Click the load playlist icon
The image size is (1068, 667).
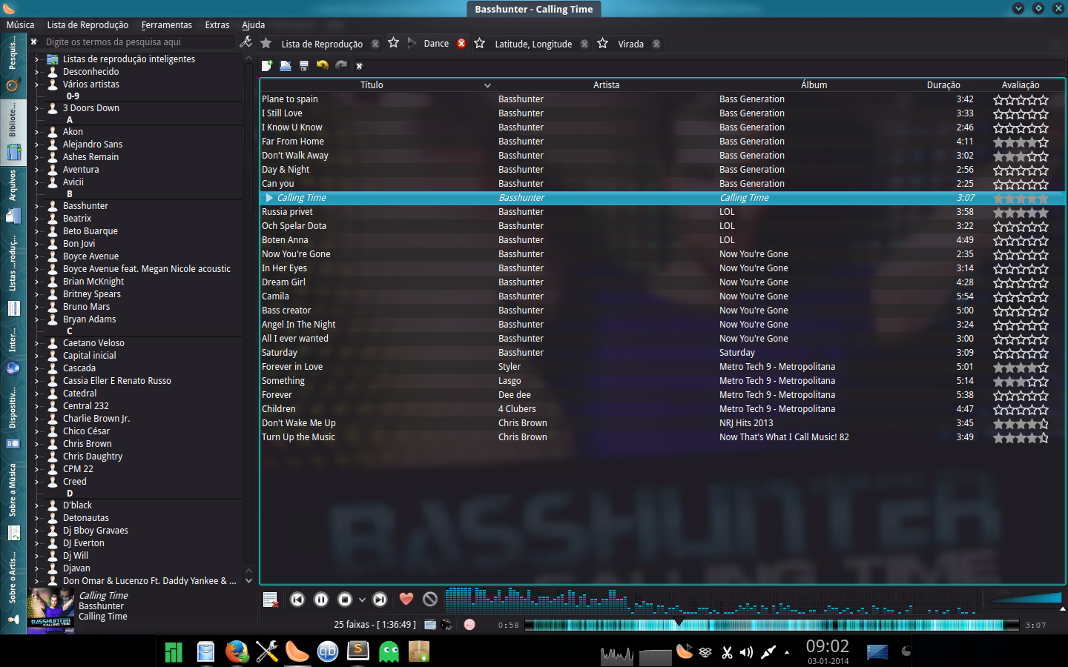(x=286, y=65)
